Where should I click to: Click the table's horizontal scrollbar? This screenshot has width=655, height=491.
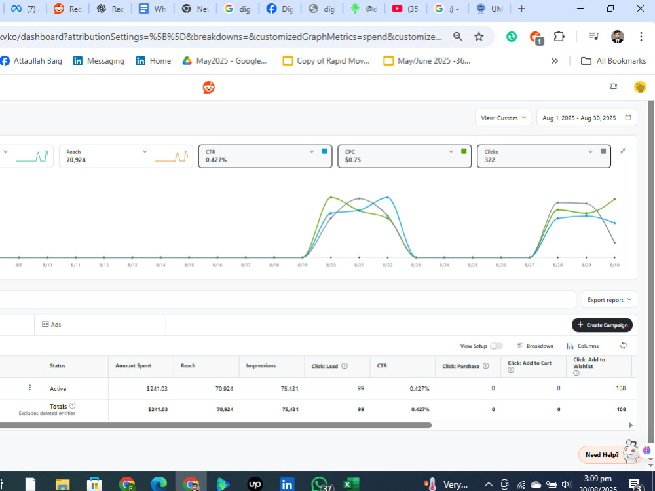point(215,425)
